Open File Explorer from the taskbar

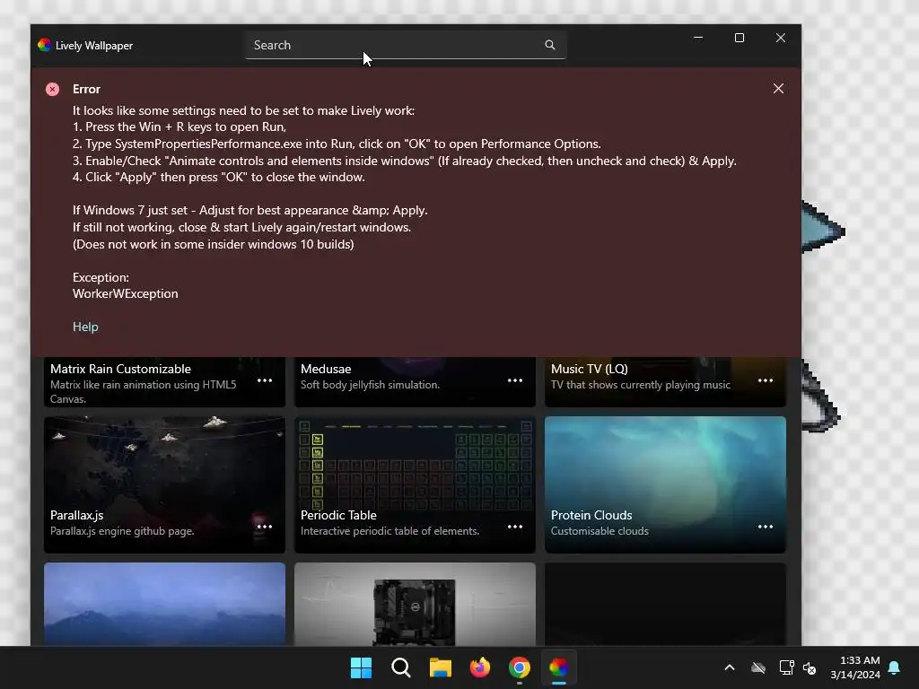pyautogui.click(x=440, y=667)
